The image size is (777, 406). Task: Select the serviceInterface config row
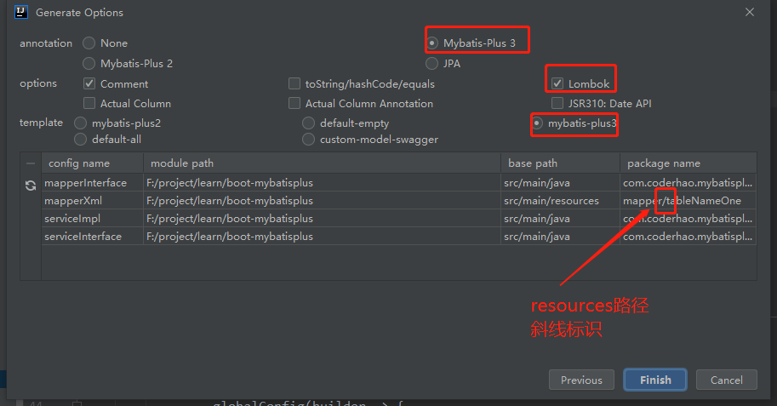click(x=399, y=237)
